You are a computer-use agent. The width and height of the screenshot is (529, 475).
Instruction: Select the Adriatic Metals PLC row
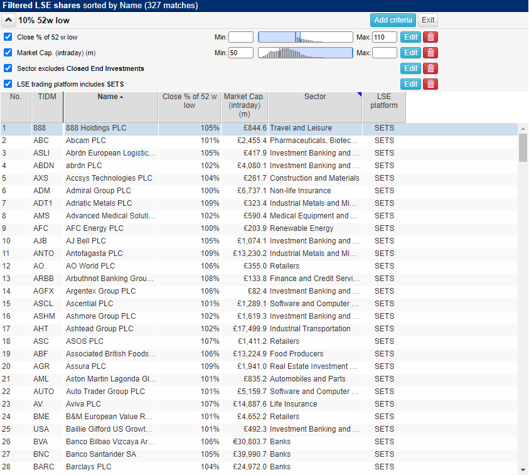point(259,203)
